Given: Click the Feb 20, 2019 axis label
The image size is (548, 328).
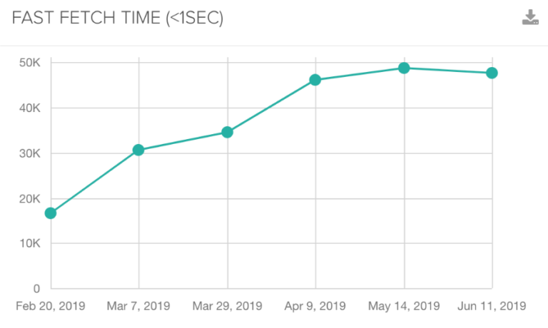Looking at the screenshot, I should pyautogui.click(x=51, y=307).
